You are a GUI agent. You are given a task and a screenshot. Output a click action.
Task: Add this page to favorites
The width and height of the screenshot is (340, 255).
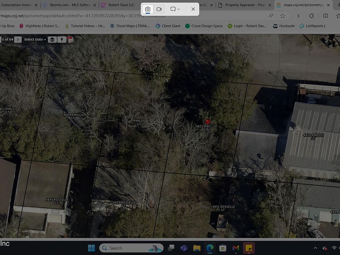point(283,16)
